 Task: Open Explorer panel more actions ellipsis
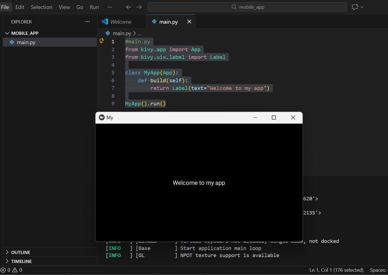(88, 22)
